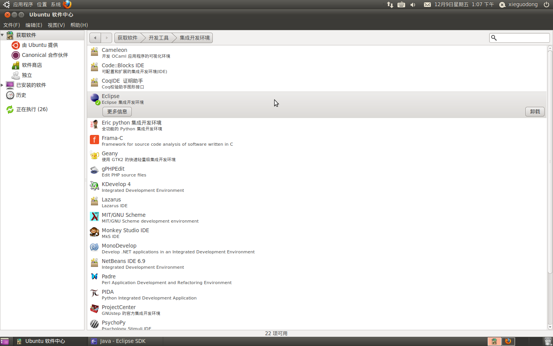This screenshot has width=553, height=346.
Task: Click the show desktop icon
Action: click(5, 341)
